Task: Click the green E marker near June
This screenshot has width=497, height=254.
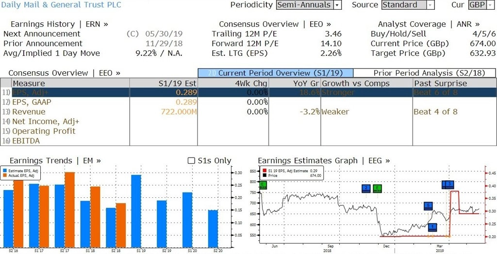Action: point(263,185)
